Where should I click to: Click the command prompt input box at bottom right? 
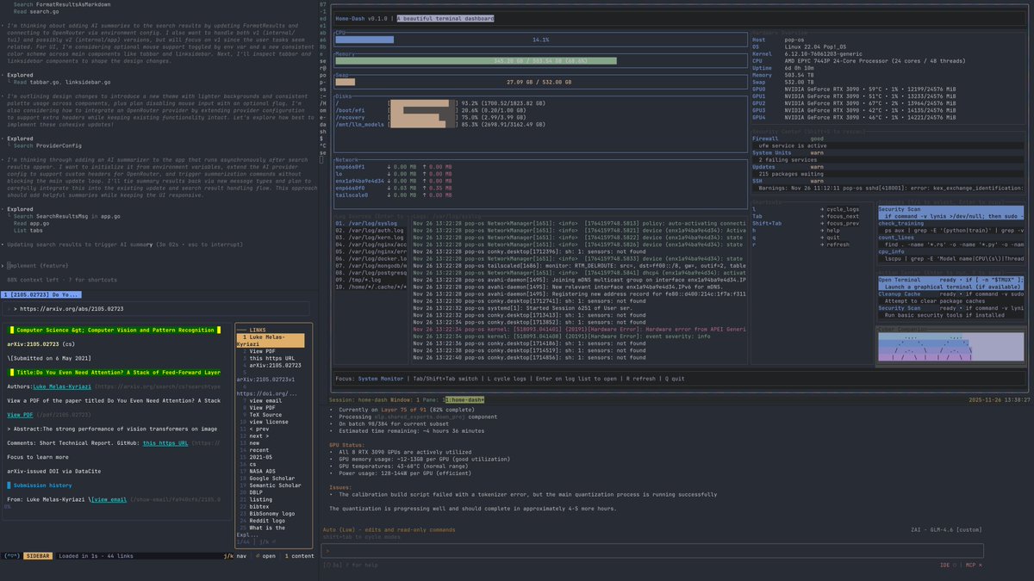pyautogui.click(x=654, y=549)
